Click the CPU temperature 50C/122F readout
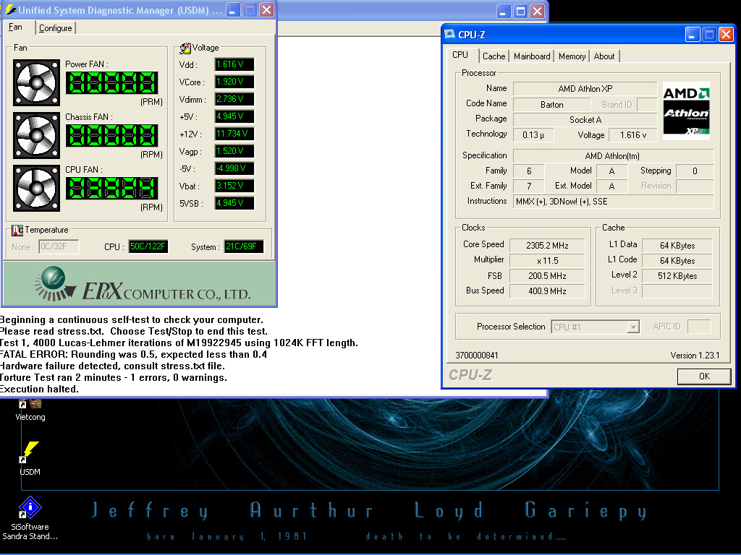 coord(148,246)
